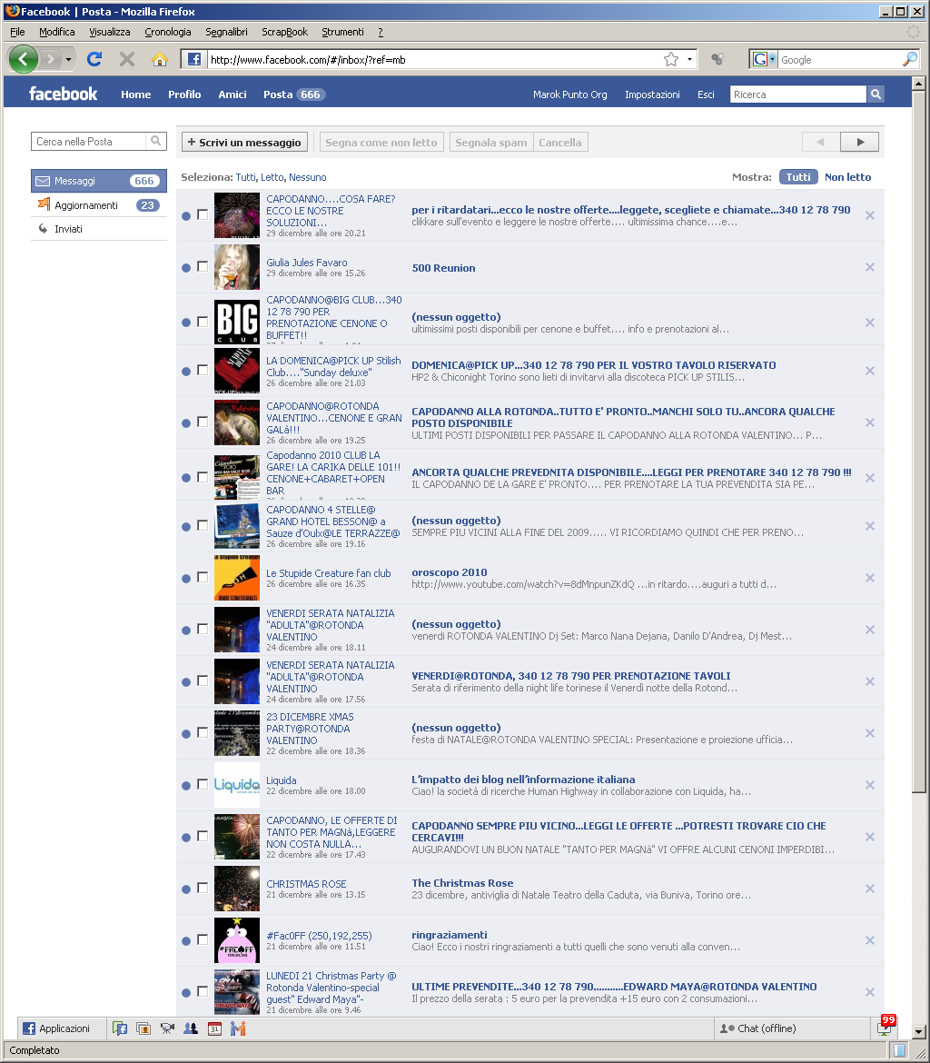
Task: Dismiss the 500 Reunion message with X
Action: (869, 267)
